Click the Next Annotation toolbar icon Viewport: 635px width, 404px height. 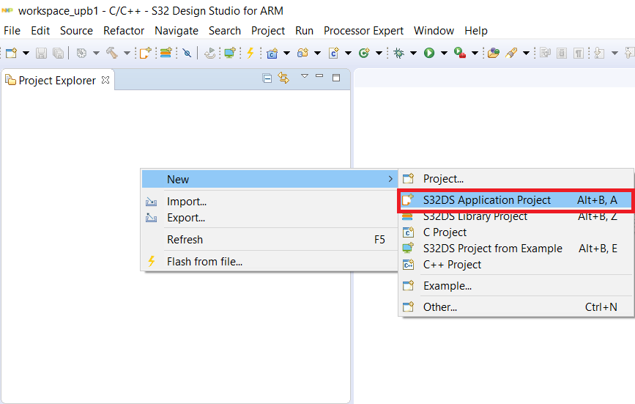point(599,53)
